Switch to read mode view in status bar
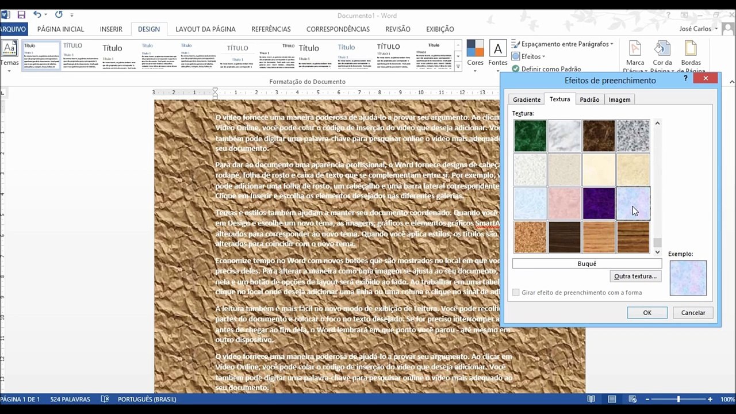The image size is (736, 414). click(591, 399)
